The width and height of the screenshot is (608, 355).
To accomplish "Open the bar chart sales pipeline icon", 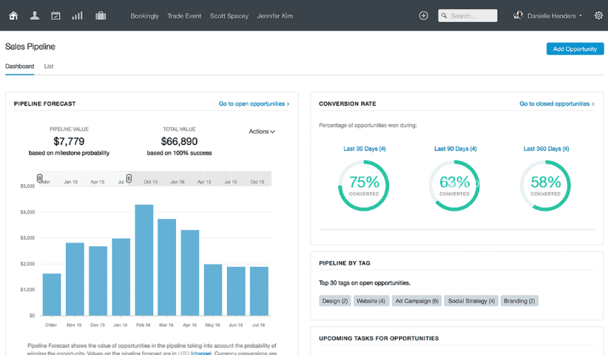I will (x=77, y=16).
